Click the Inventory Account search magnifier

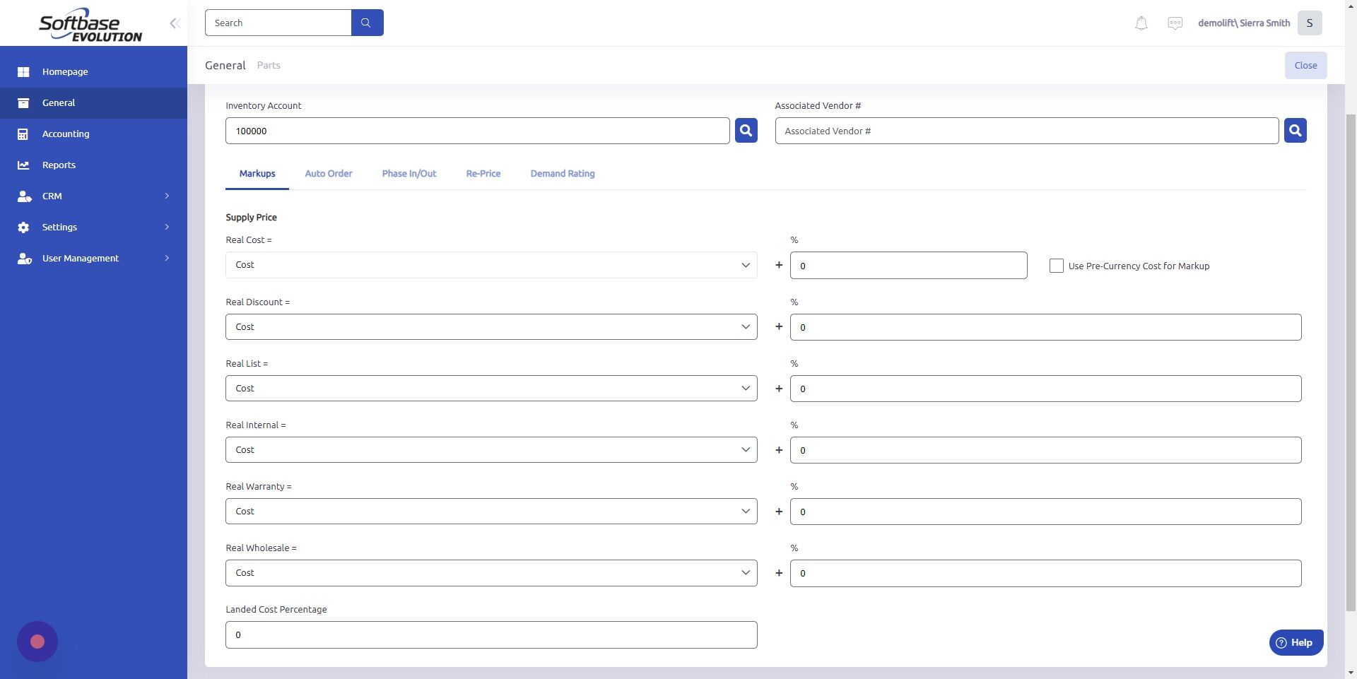[746, 130]
